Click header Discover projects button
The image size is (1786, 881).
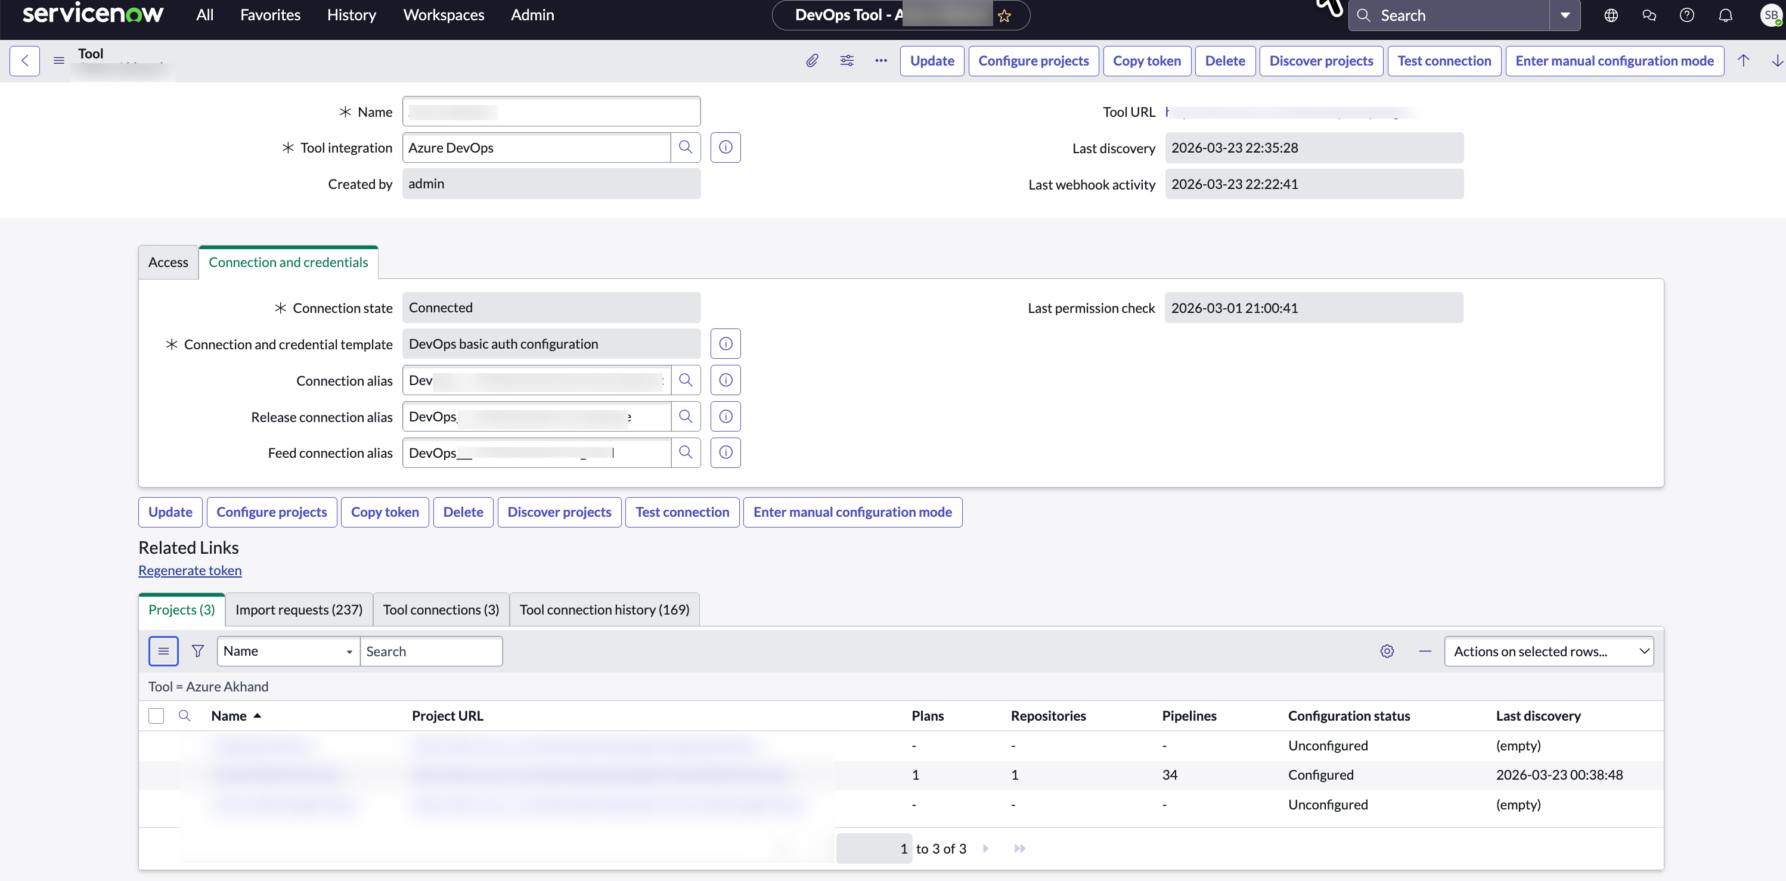click(x=1321, y=60)
